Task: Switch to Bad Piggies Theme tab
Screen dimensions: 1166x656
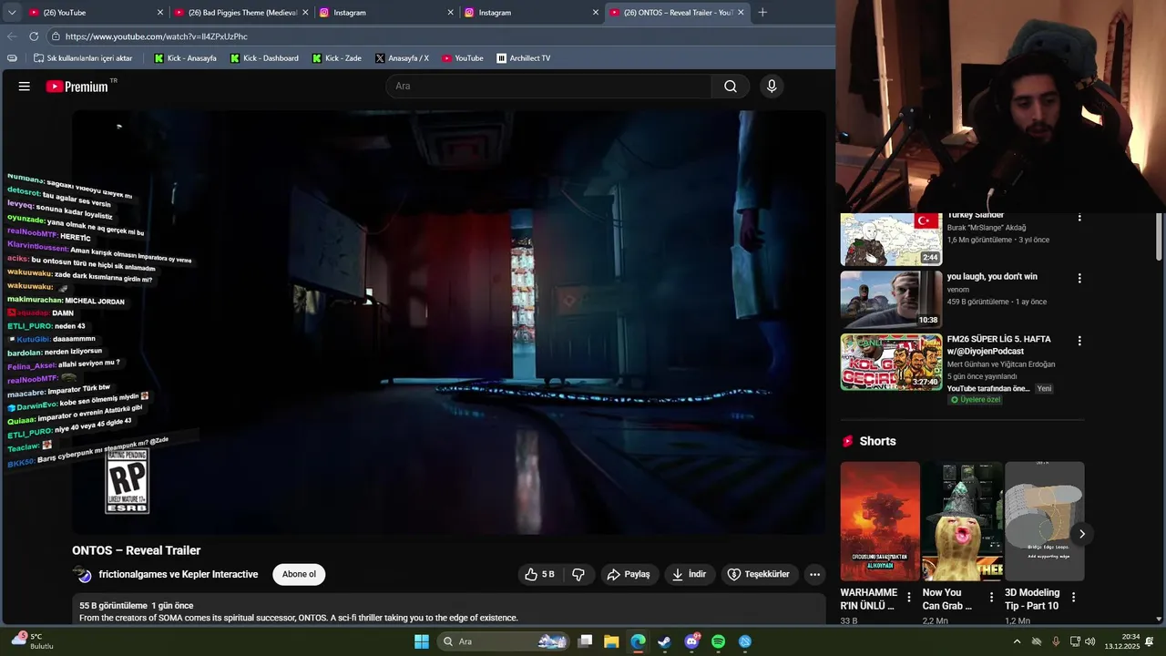Action: (x=241, y=13)
